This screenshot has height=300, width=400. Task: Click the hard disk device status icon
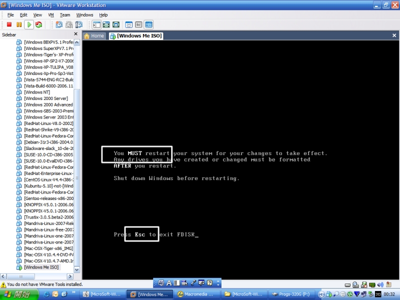coord(347,284)
